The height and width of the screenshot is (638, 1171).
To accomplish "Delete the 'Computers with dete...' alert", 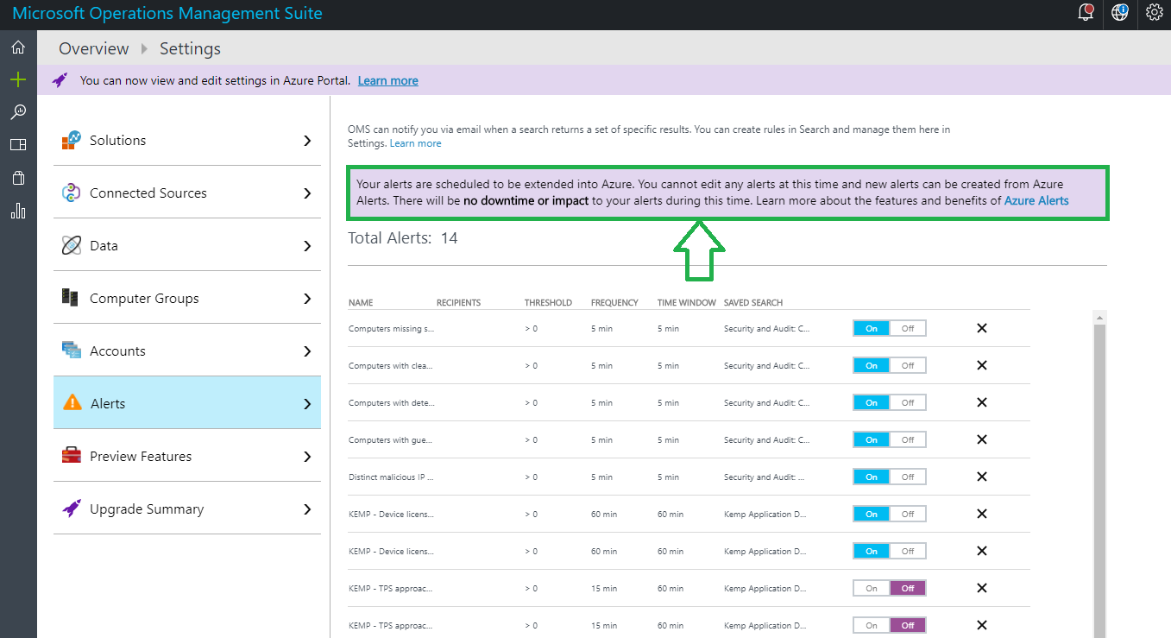I will pyautogui.click(x=981, y=402).
